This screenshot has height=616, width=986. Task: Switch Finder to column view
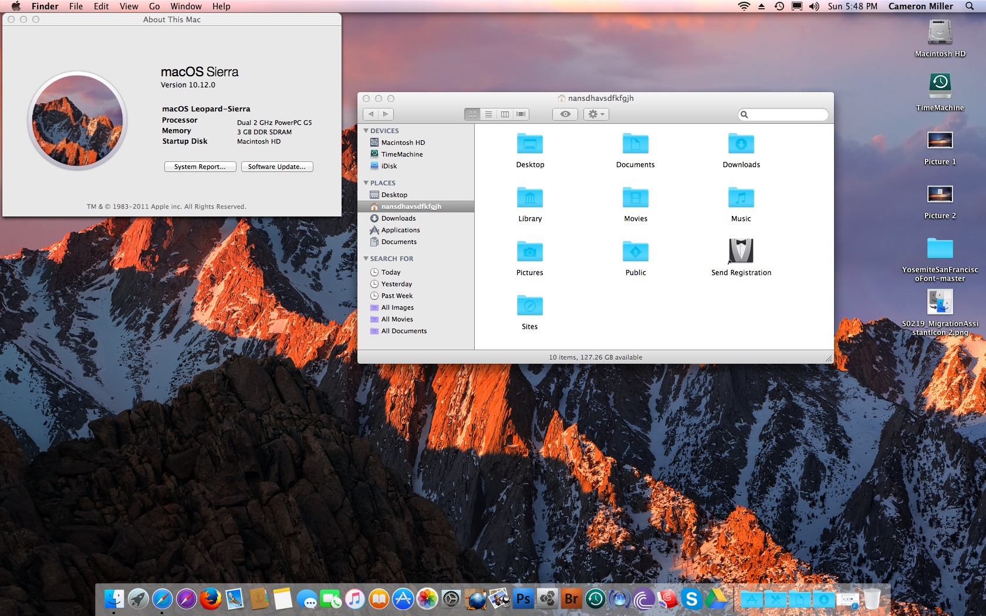coord(505,114)
